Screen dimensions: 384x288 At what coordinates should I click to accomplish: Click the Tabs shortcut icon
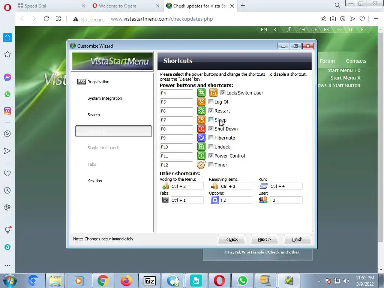coord(165,200)
